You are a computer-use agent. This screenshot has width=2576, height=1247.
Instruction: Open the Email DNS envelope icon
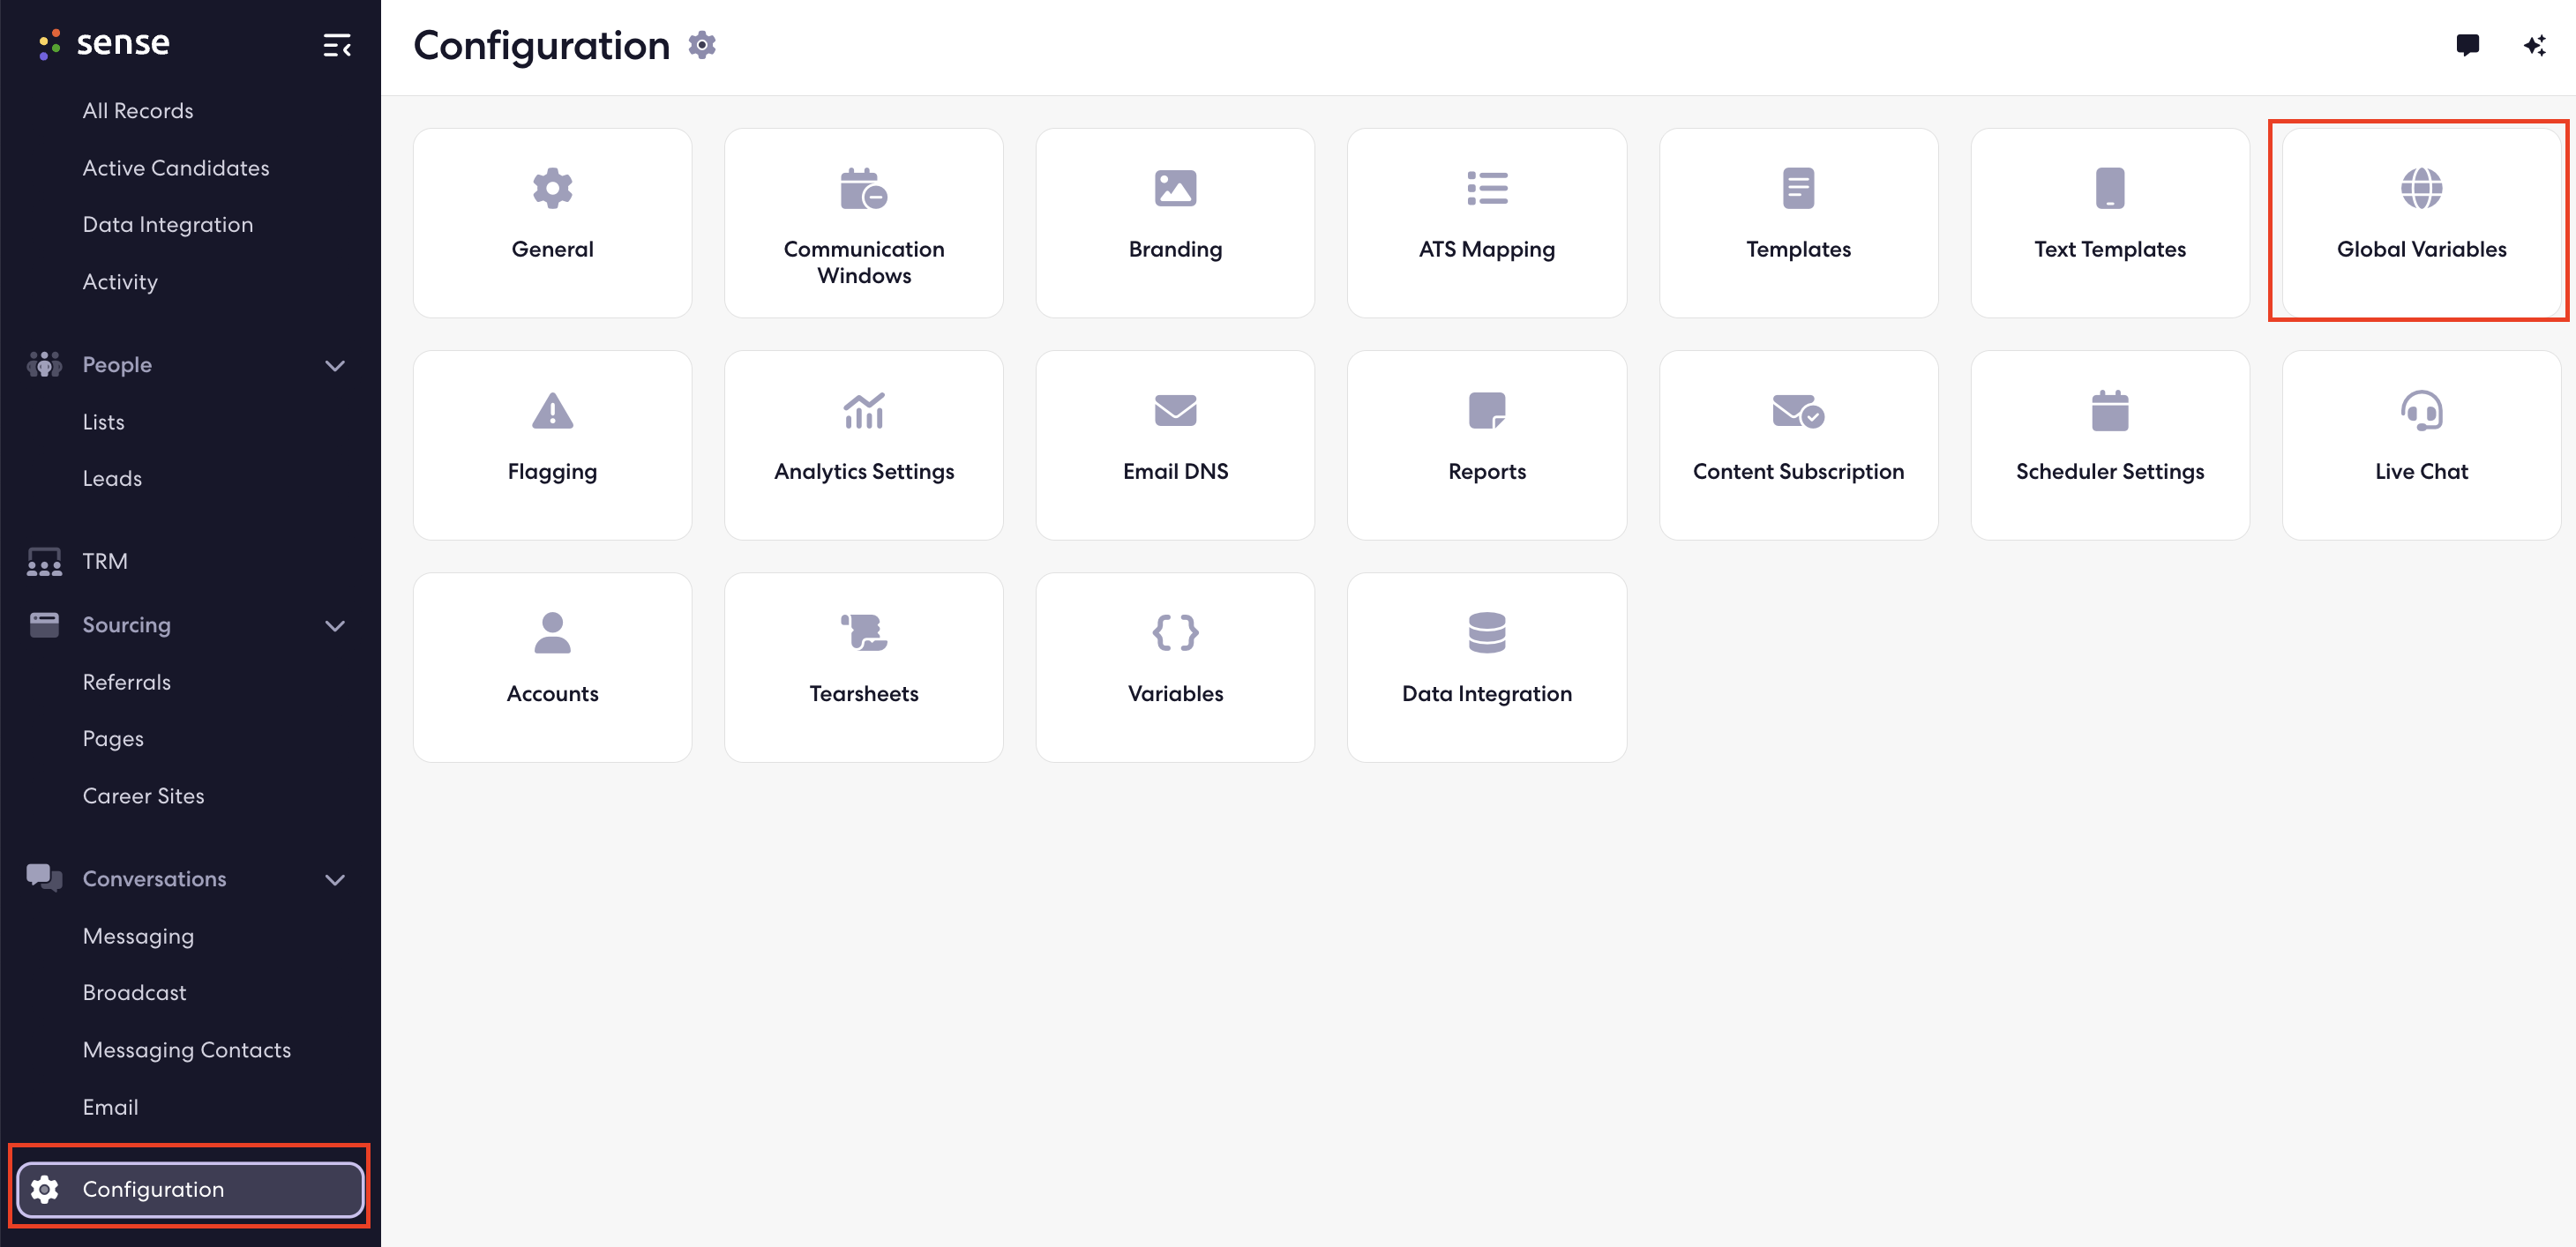tap(1175, 410)
